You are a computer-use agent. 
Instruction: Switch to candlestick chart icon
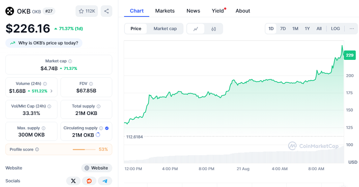coord(214,29)
